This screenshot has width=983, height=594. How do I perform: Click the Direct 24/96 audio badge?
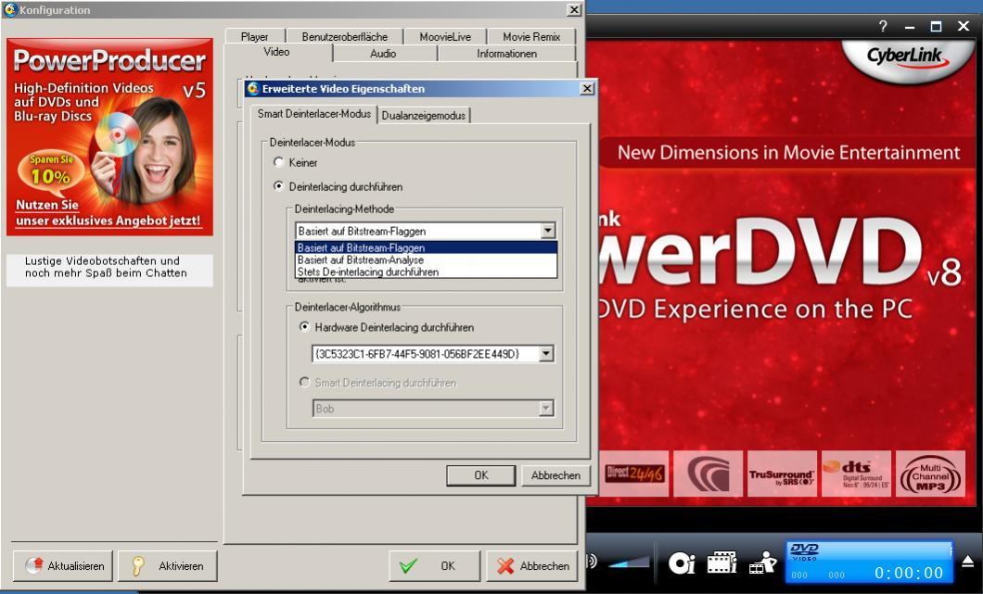click(x=633, y=474)
